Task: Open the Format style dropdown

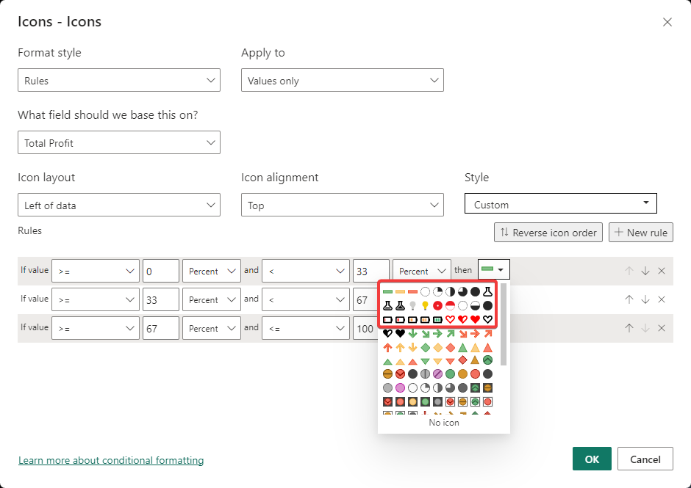Action: point(119,81)
